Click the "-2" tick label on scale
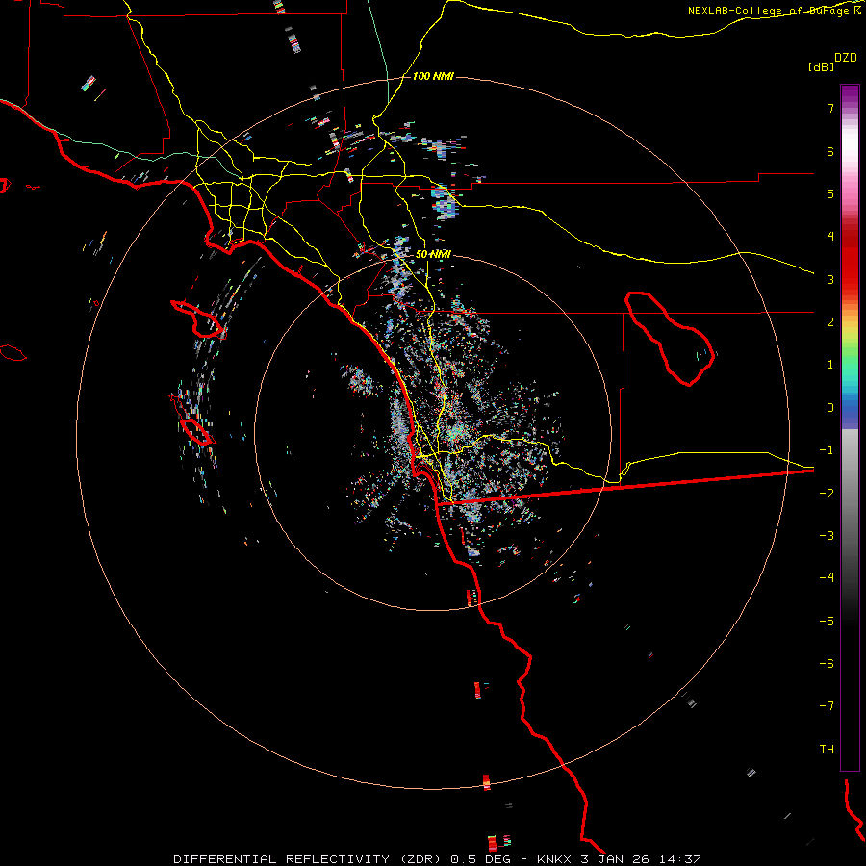The height and width of the screenshot is (866, 866). 827,494
